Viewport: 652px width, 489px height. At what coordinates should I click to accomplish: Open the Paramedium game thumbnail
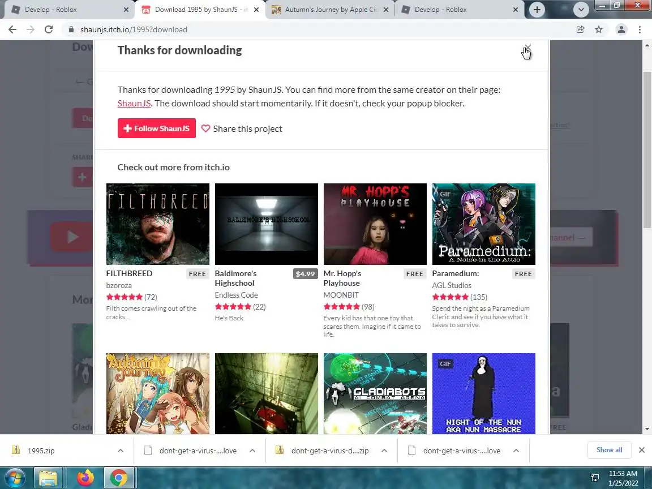coord(483,224)
